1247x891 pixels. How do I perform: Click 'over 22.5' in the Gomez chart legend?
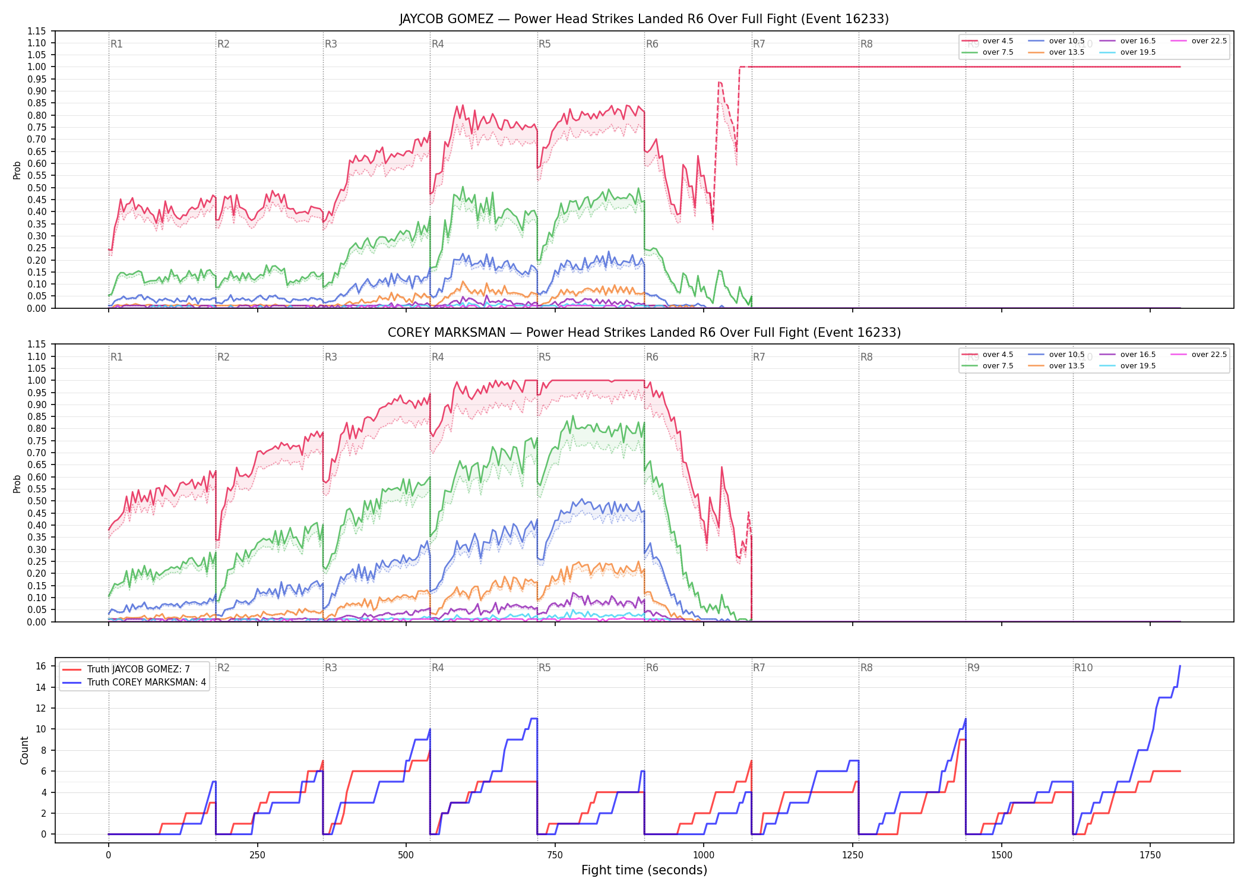pyautogui.click(x=1209, y=41)
